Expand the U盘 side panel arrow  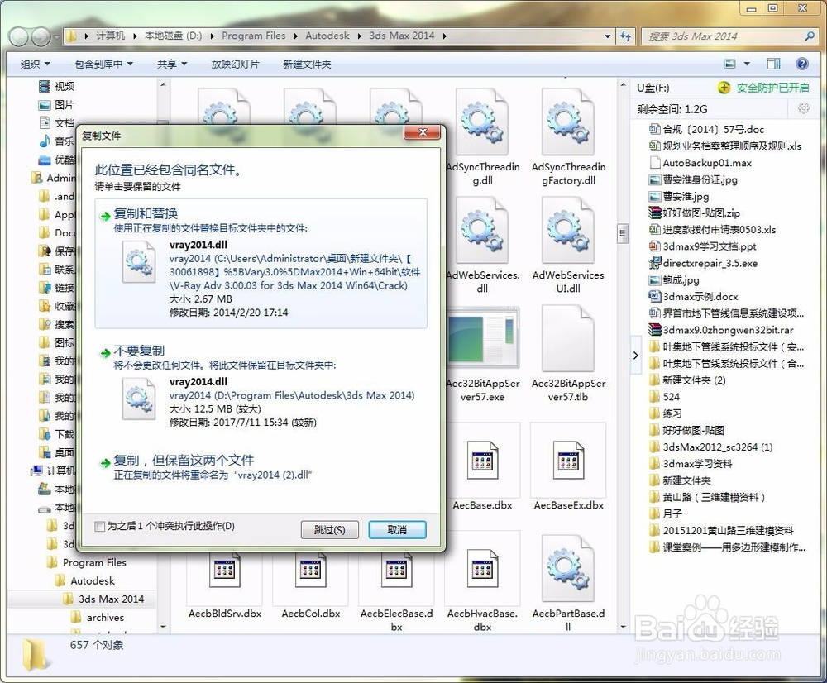click(x=635, y=355)
